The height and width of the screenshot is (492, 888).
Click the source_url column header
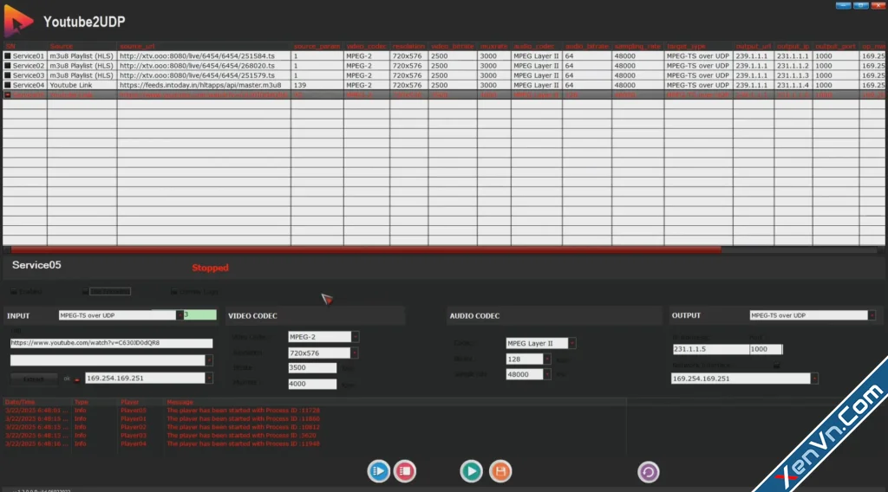204,47
